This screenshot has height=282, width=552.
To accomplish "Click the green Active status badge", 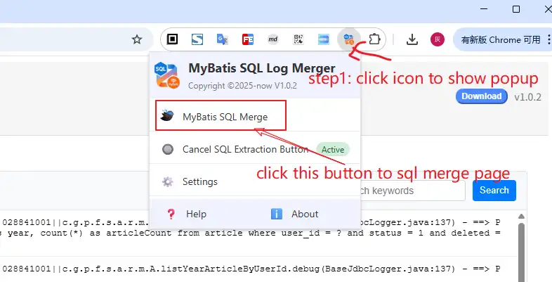I will coord(332,149).
